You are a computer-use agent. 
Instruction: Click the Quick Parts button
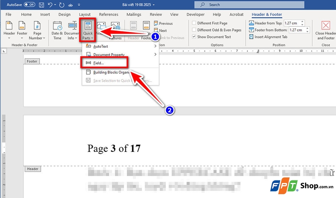88,30
